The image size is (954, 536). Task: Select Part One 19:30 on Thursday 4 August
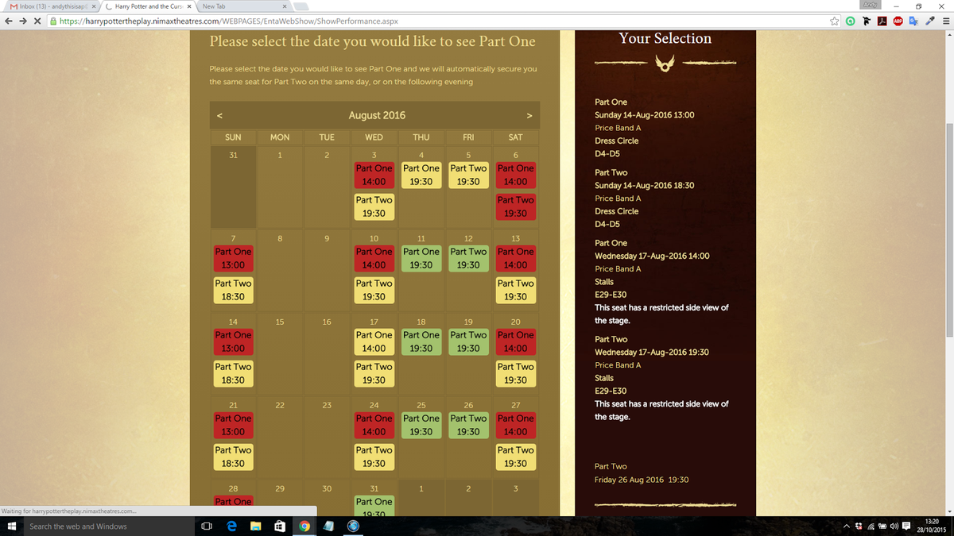421,175
